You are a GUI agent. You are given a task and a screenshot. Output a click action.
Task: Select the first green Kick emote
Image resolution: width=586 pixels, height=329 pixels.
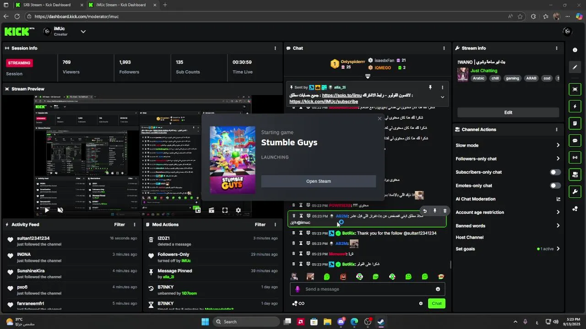(327, 276)
